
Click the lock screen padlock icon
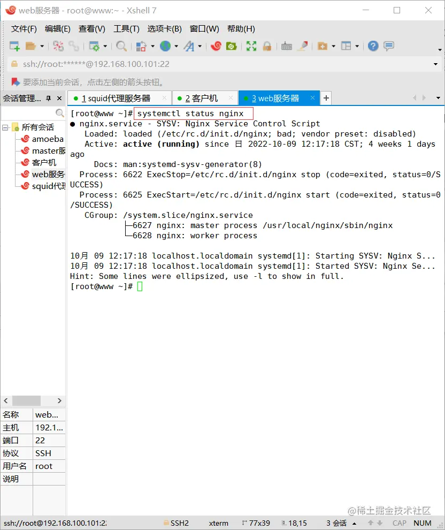pyautogui.click(x=267, y=46)
